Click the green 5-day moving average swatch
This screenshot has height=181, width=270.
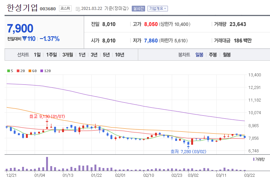[8, 71]
